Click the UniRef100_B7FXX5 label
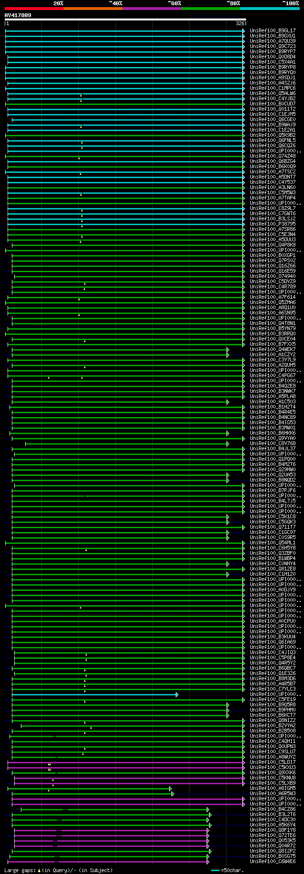The image size is (304, 874). pyautogui.click(x=273, y=344)
